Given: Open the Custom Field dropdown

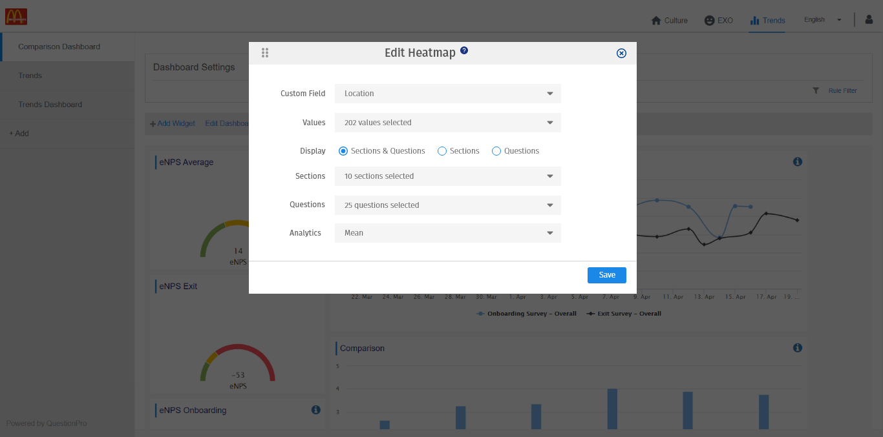Looking at the screenshot, I should (x=447, y=93).
